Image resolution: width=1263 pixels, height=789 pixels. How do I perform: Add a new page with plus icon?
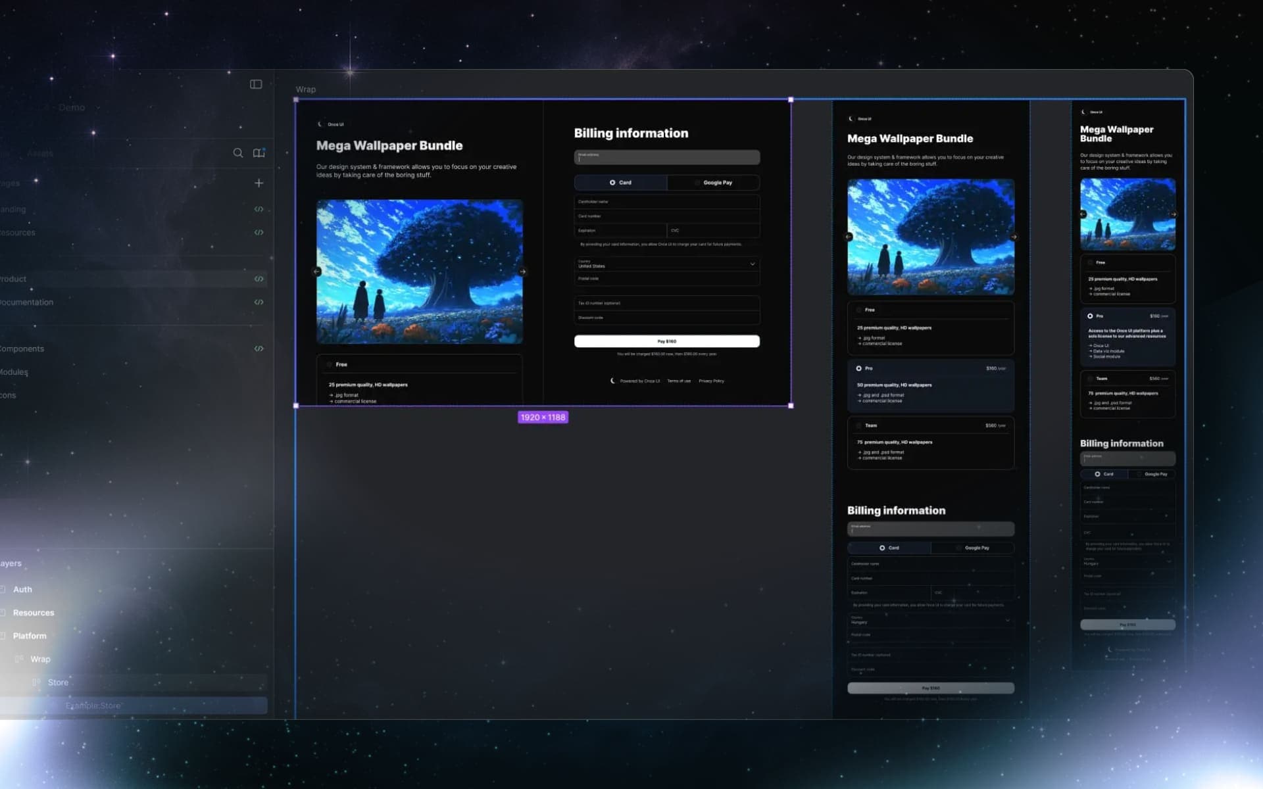tap(259, 183)
